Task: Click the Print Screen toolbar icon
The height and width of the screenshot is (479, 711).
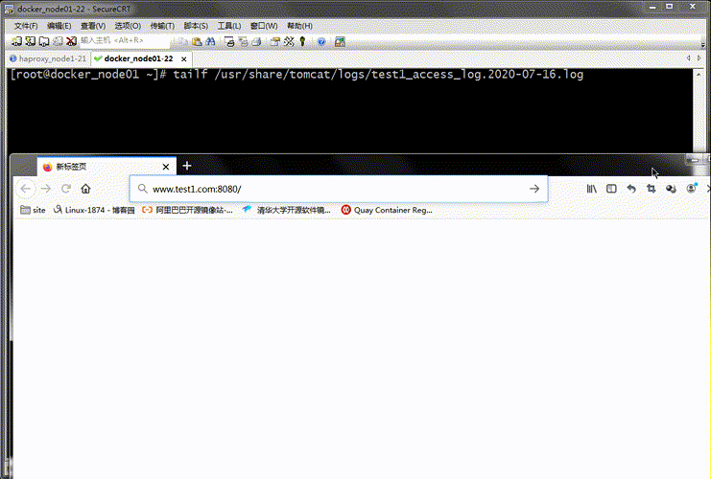Action: [x=229, y=41]
